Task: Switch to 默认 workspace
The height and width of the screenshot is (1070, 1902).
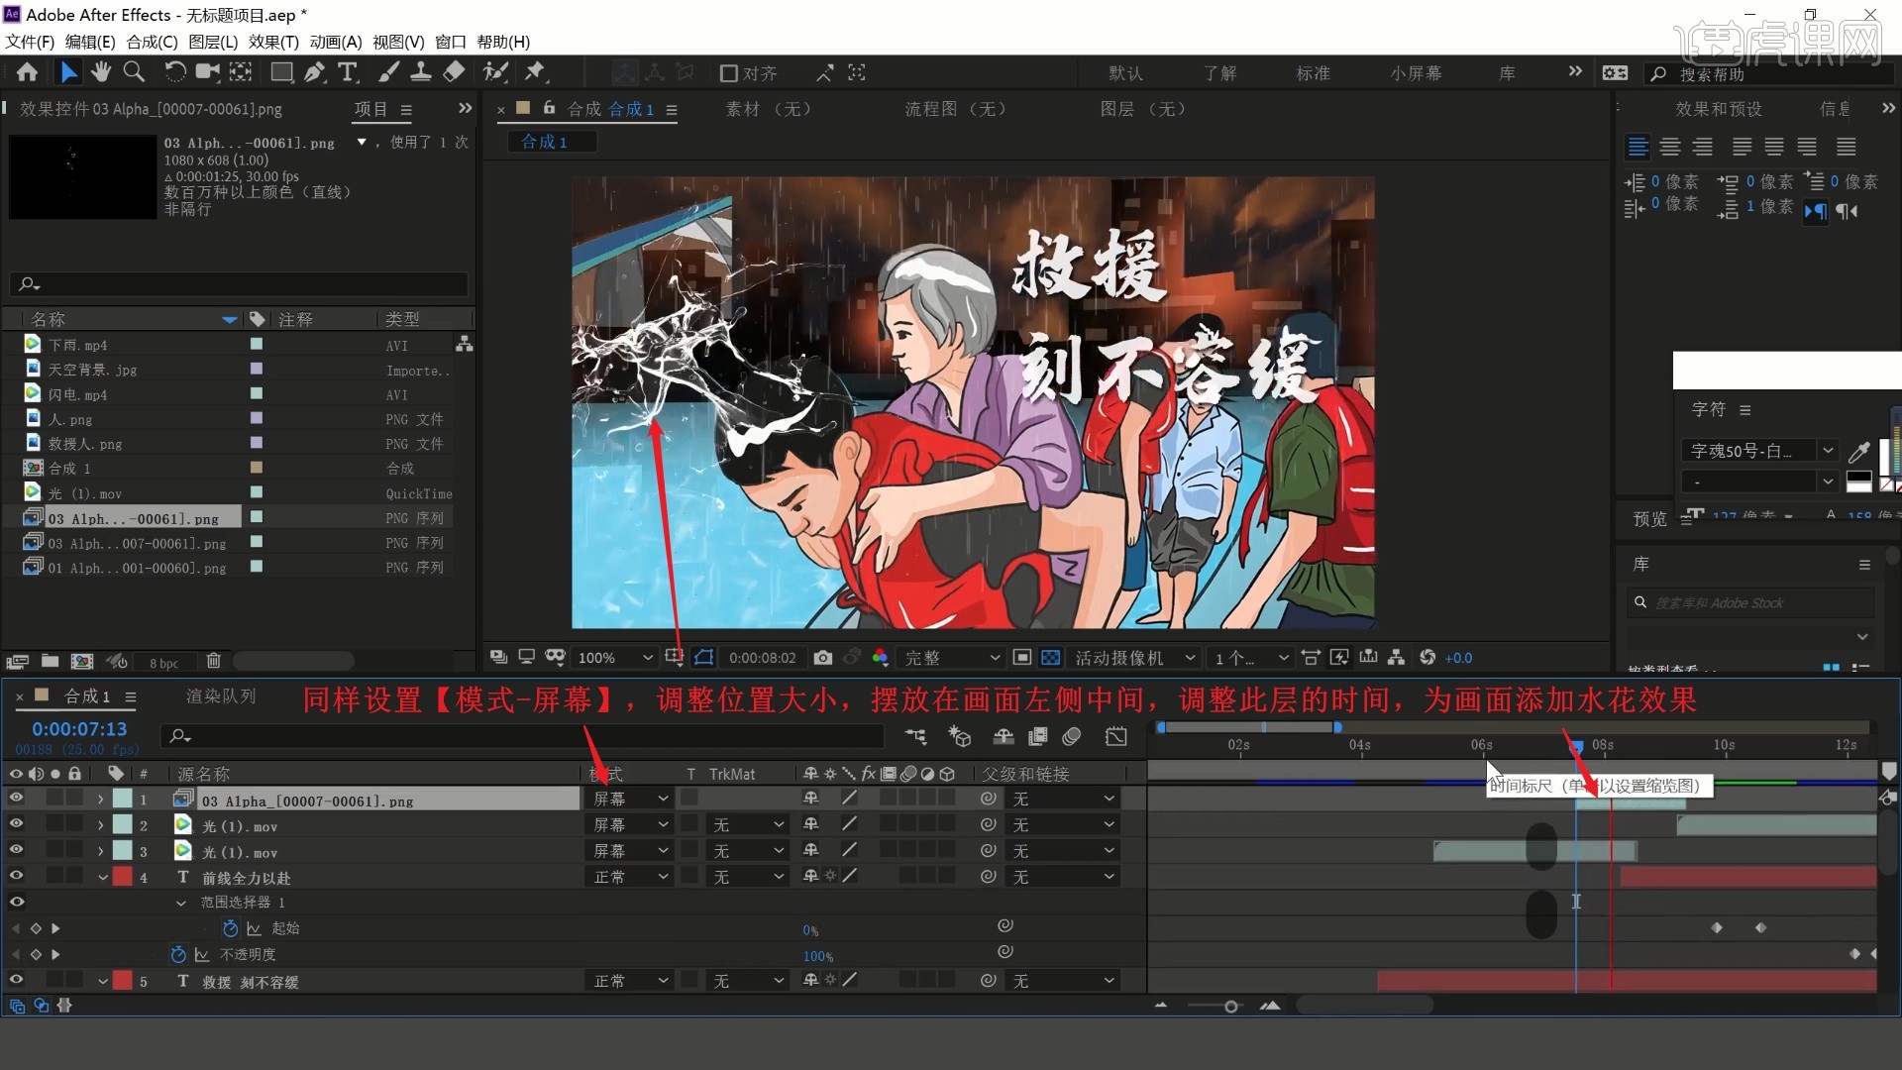Action: 1125,73
